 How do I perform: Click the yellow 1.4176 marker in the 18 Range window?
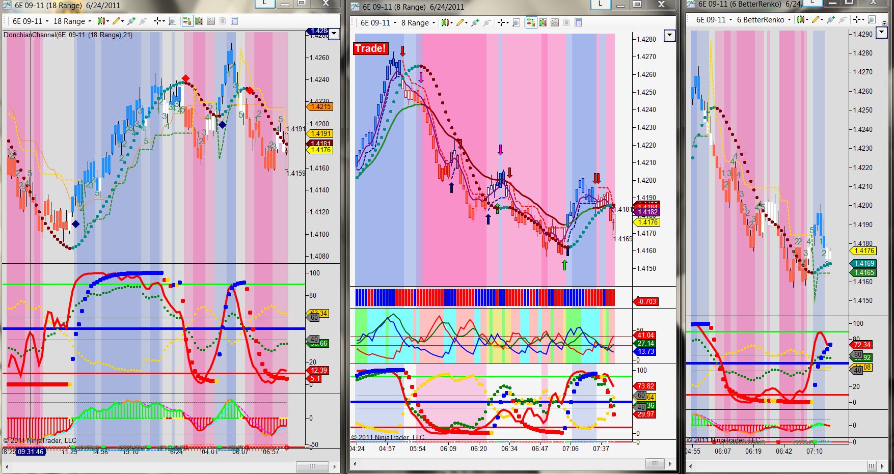tap(320, 150)
